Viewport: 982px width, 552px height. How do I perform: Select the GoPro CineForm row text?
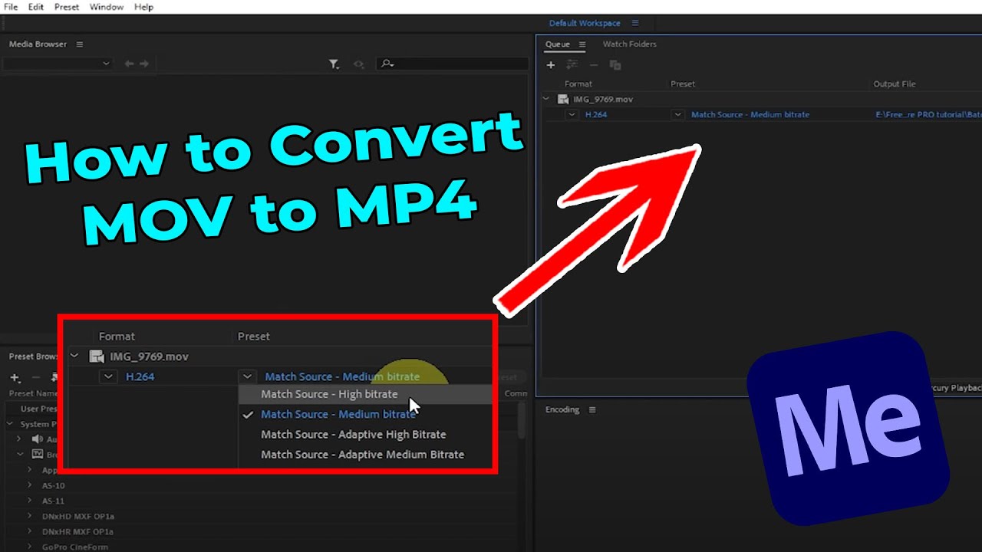[75, 547]
